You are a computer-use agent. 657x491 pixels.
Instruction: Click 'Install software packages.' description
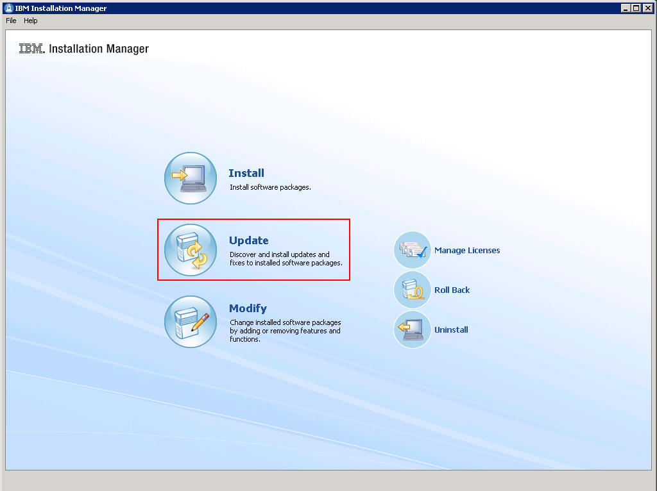(x=270, y=187)
